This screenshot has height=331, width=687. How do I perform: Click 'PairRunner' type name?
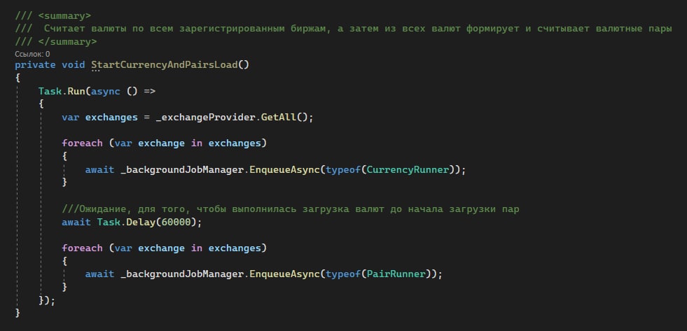pyautogui.click(x=396, y=274)
